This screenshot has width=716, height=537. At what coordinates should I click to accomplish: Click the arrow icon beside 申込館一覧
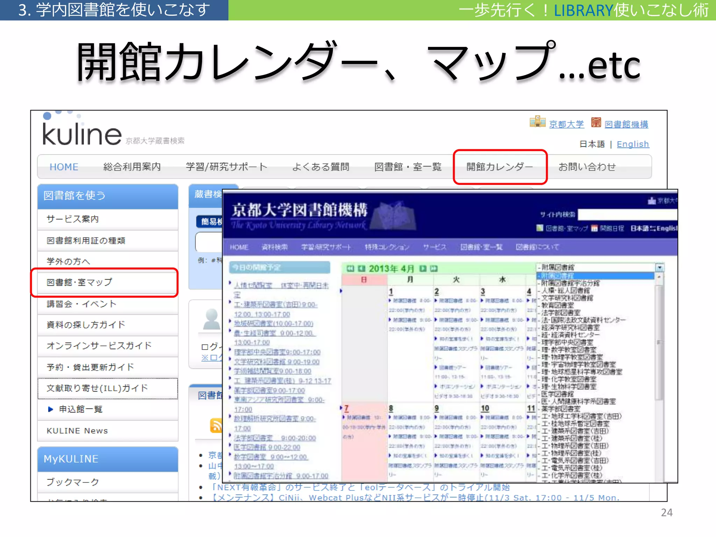[51, 409]
